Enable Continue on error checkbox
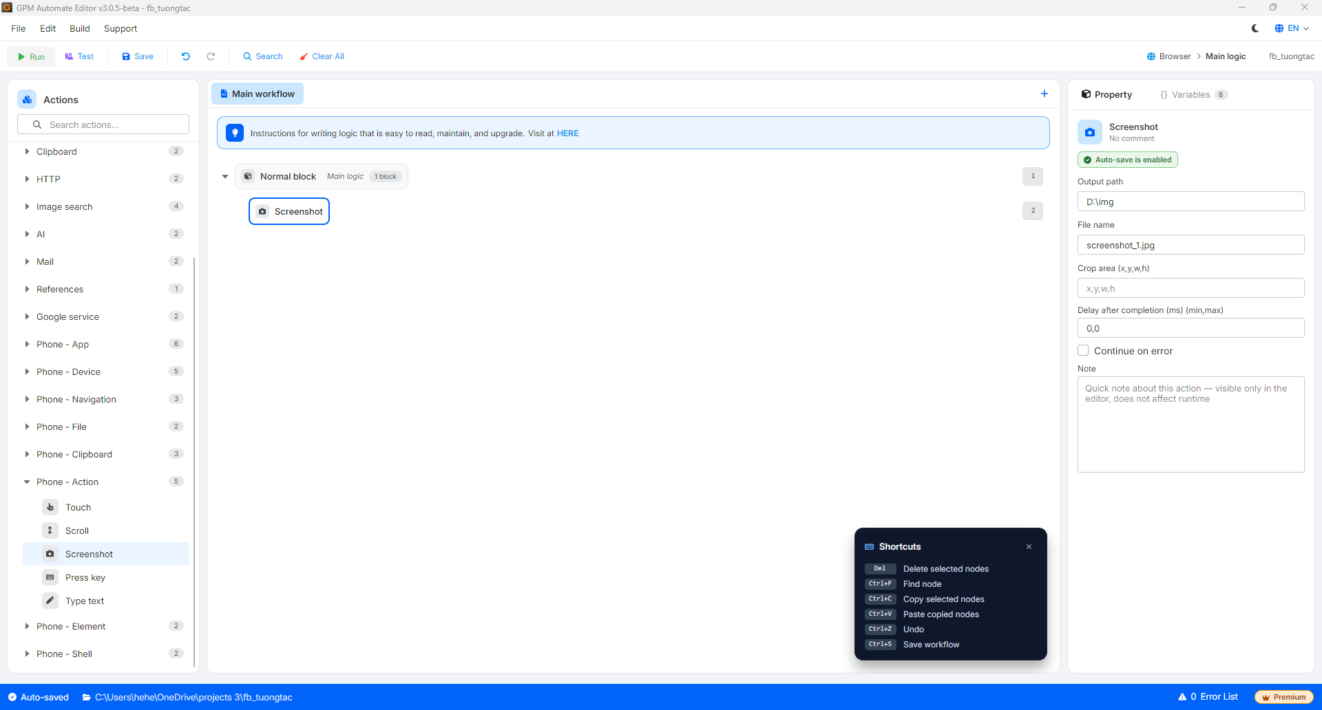This screenshot has height=710, width=1322. pos(1083,350)
